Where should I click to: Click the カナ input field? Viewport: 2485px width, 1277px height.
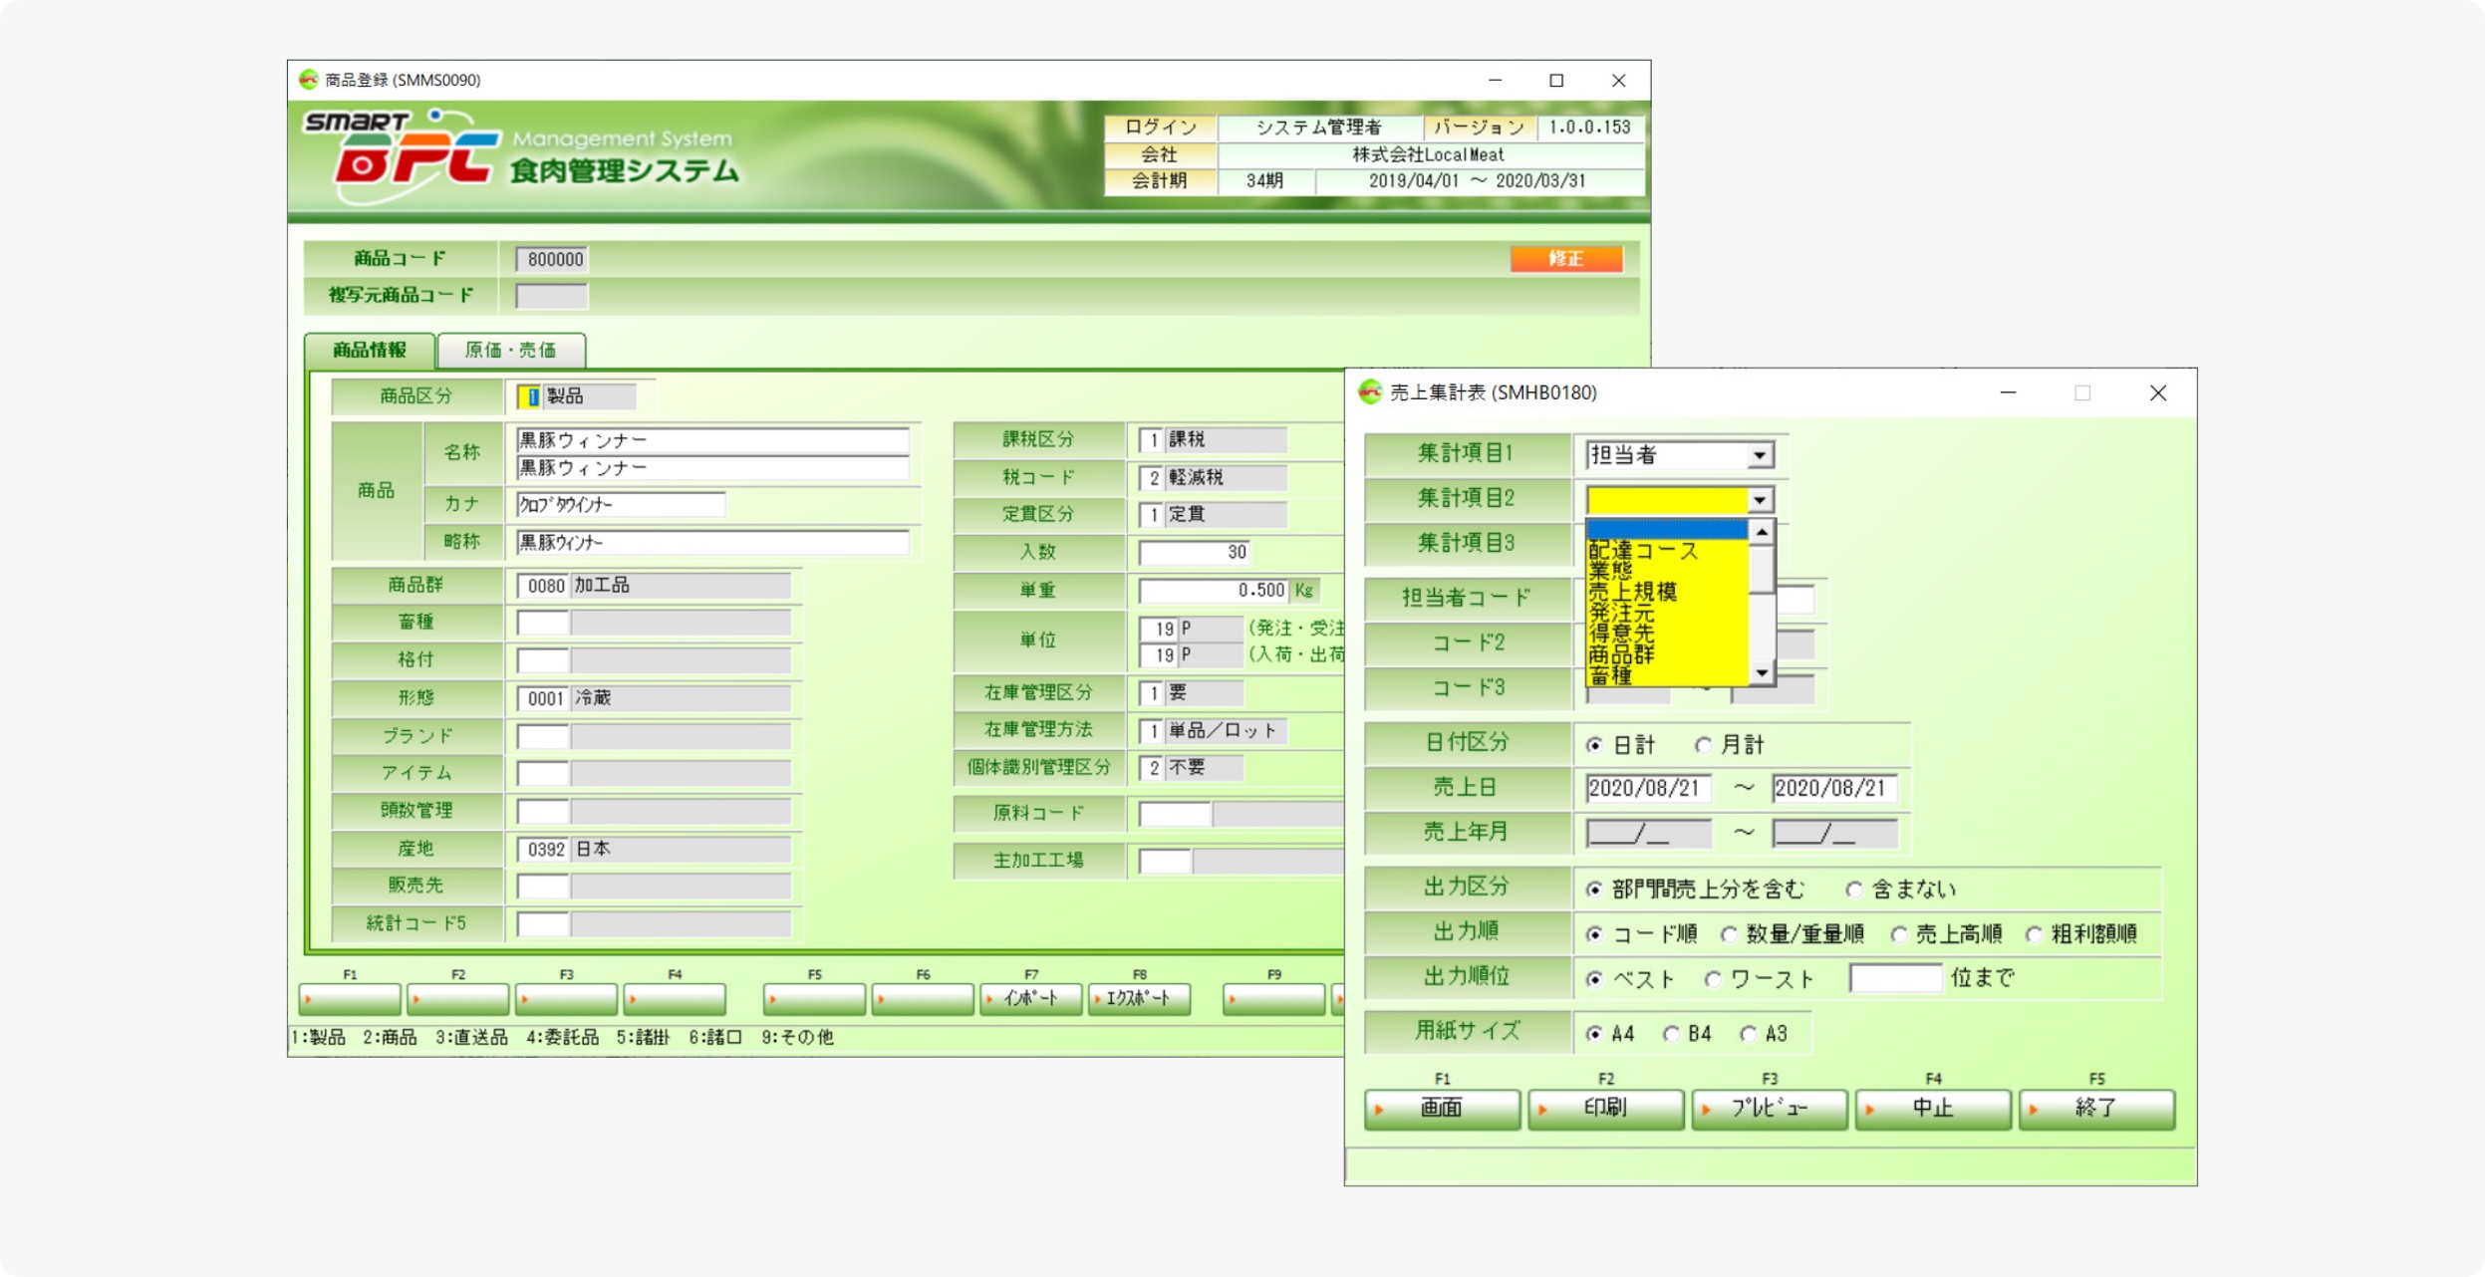620,505
